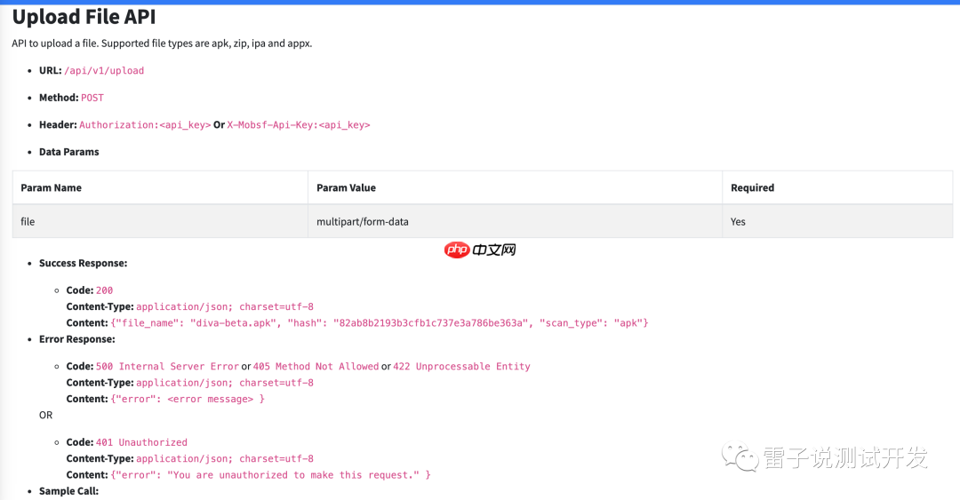
Task: Select the Upload File API heading
Action: (x=84, y=17)
